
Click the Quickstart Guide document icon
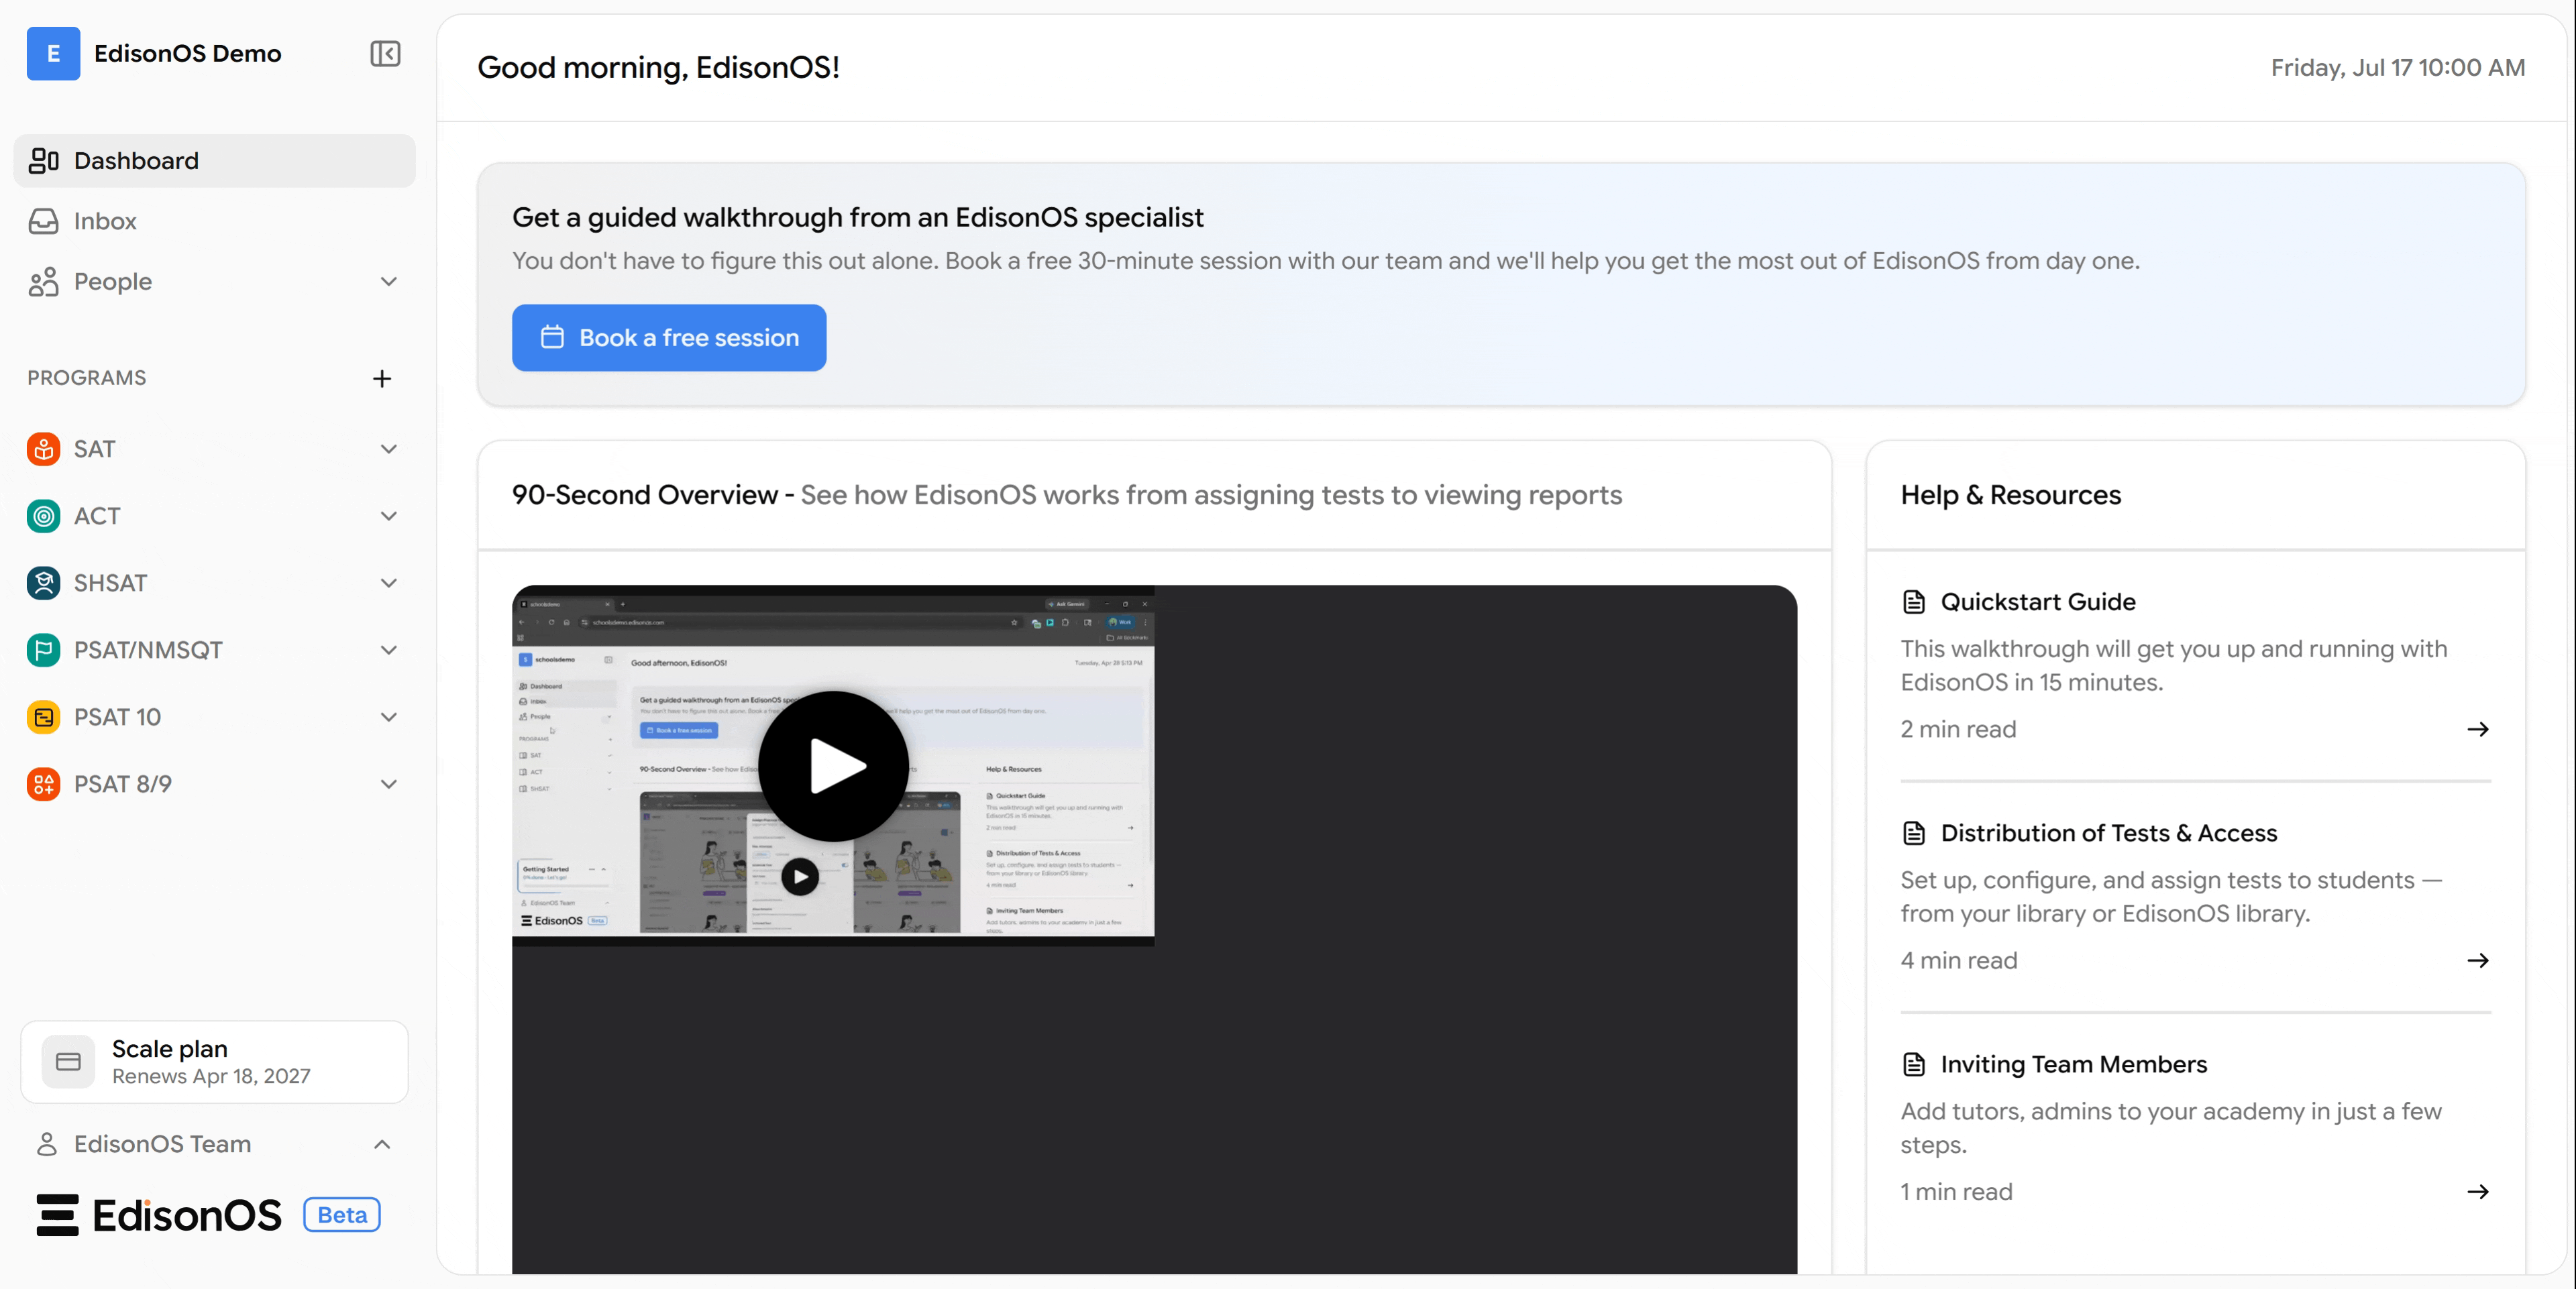[1914, 602]
